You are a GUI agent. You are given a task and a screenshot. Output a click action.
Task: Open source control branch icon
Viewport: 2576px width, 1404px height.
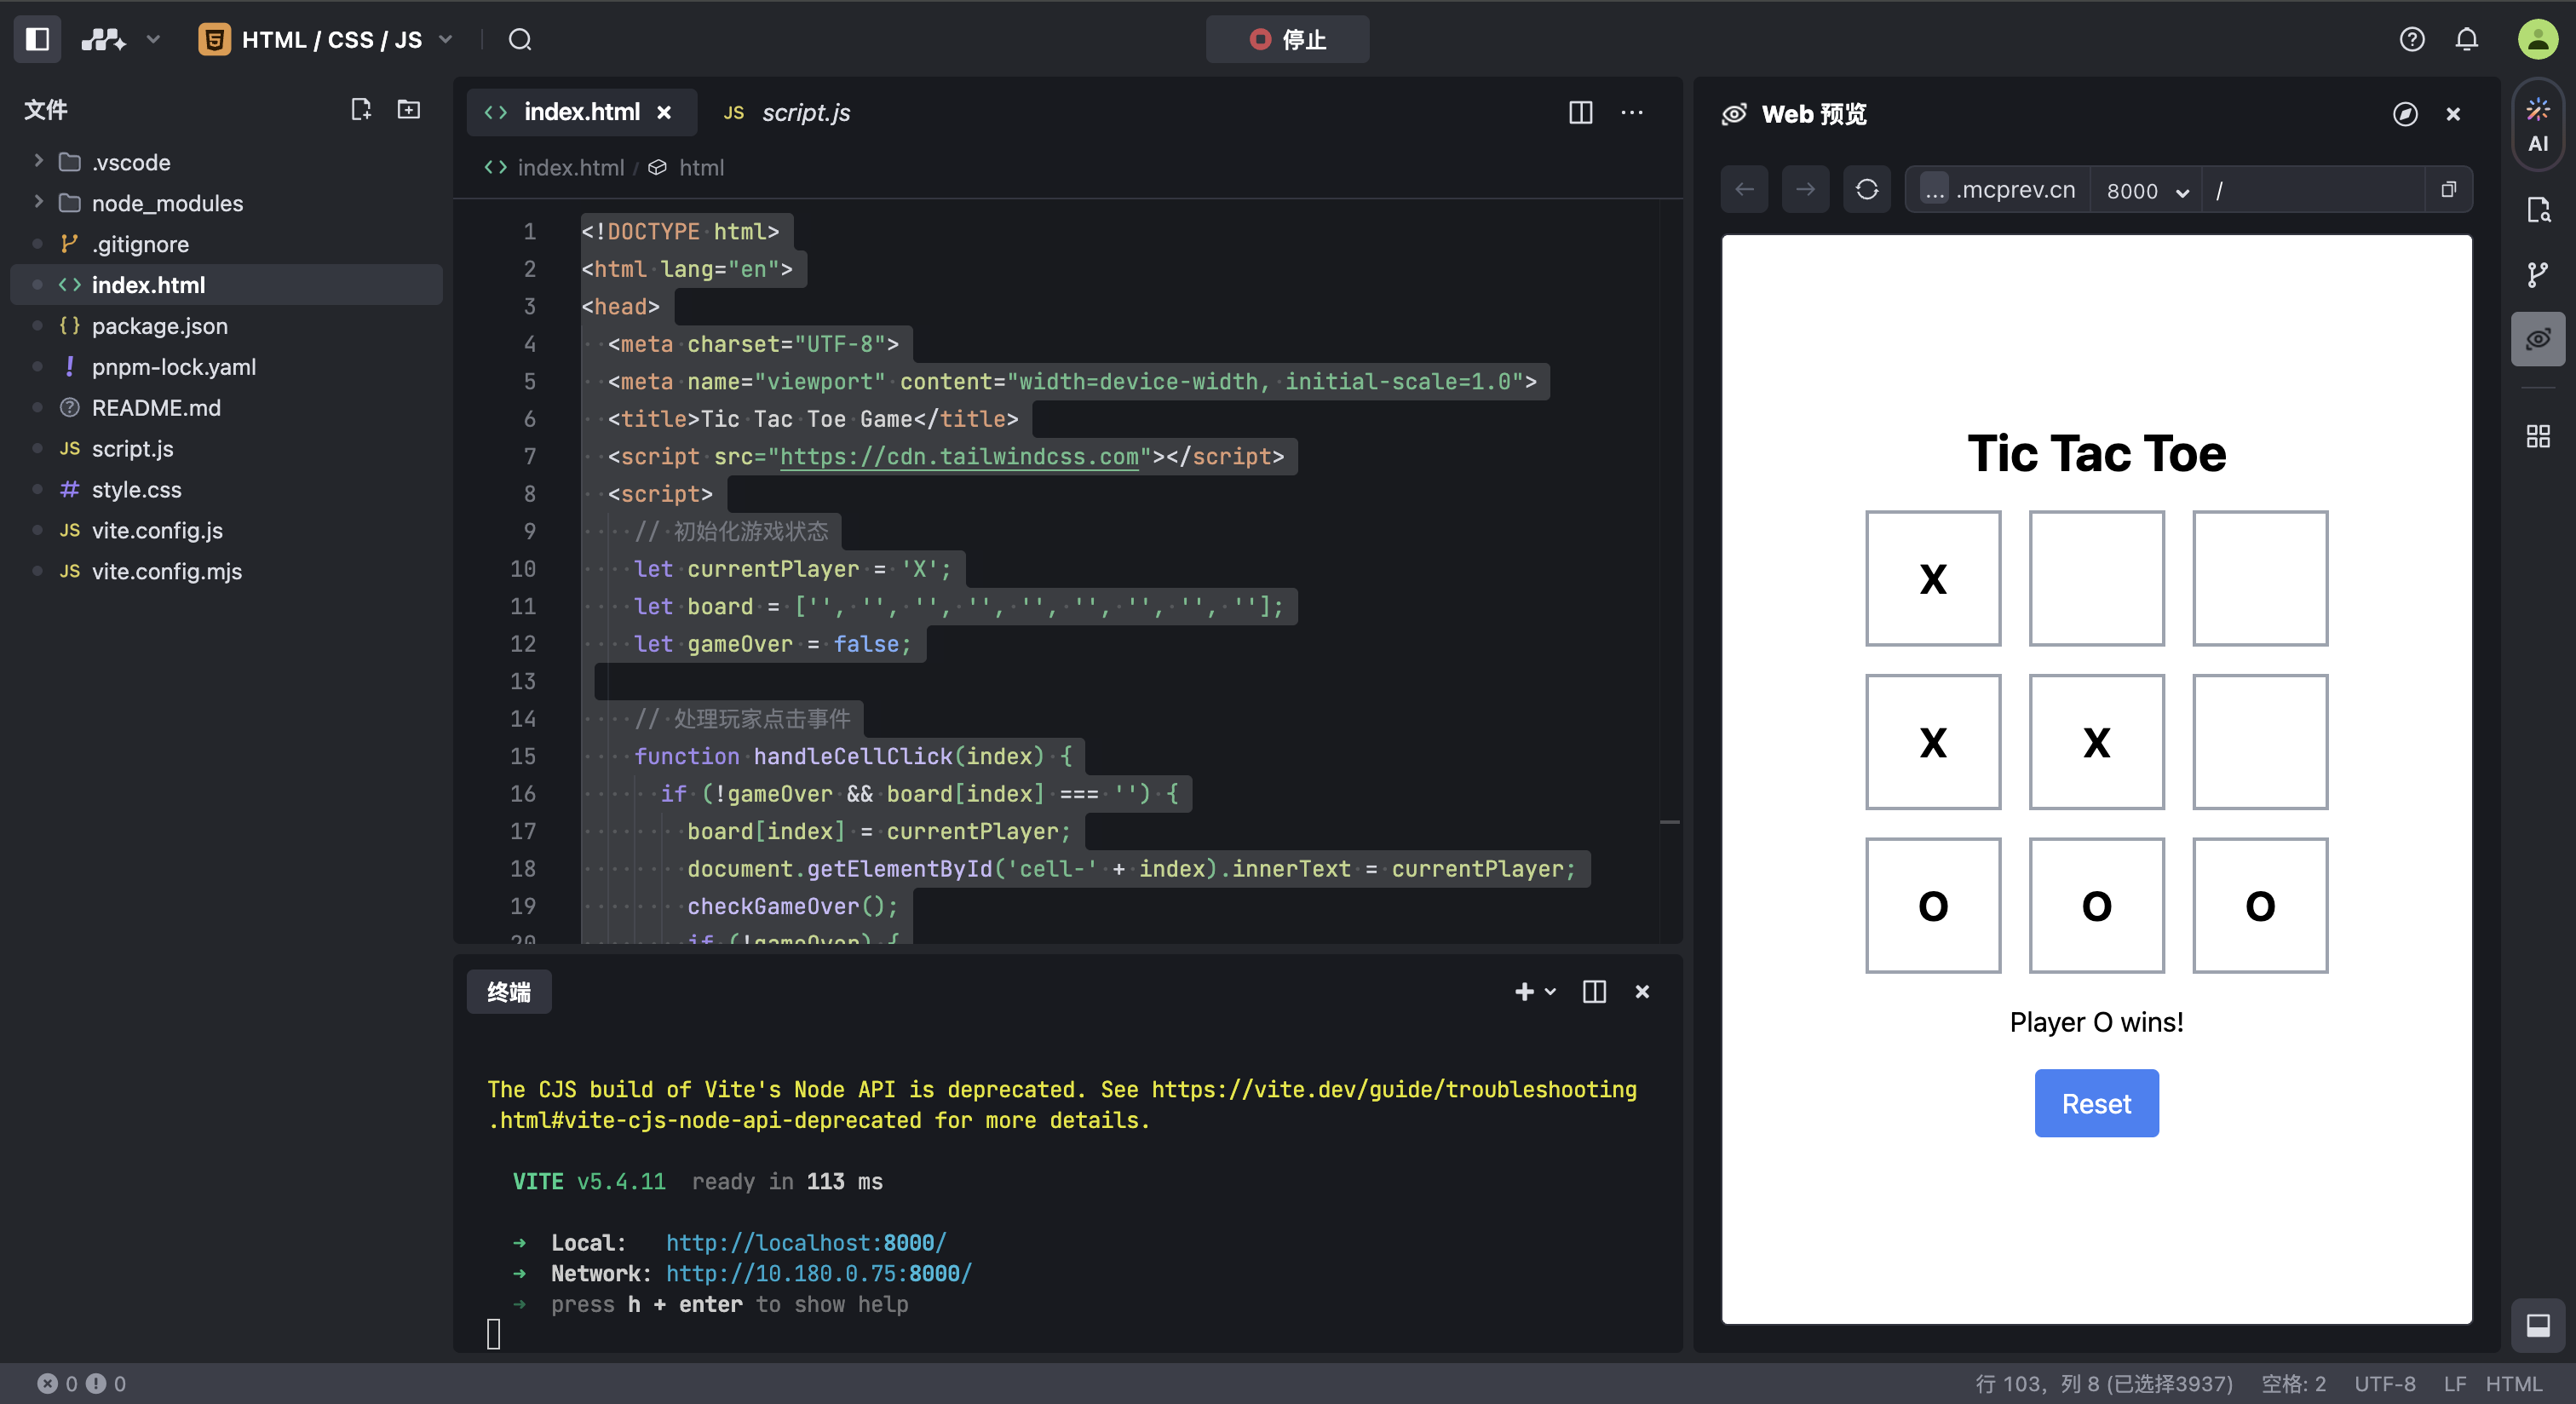point(2537,274)
